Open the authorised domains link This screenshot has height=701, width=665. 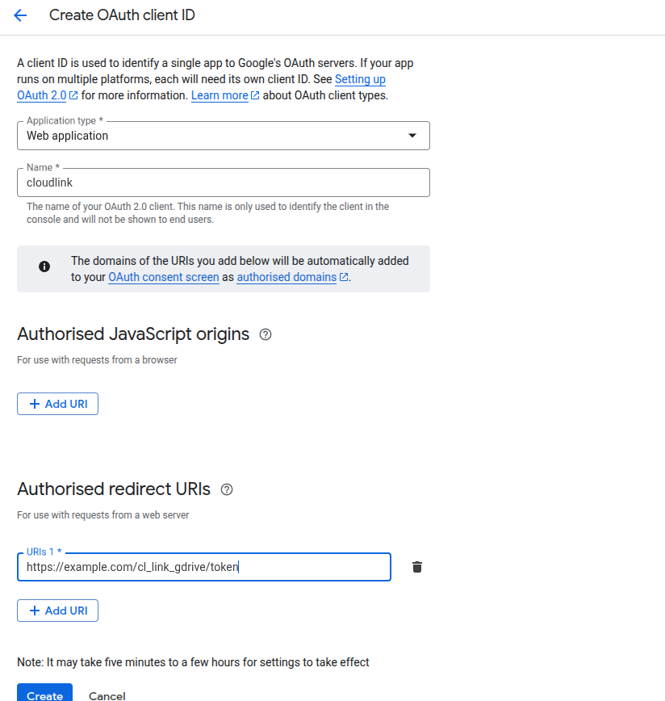click(286, 277)
